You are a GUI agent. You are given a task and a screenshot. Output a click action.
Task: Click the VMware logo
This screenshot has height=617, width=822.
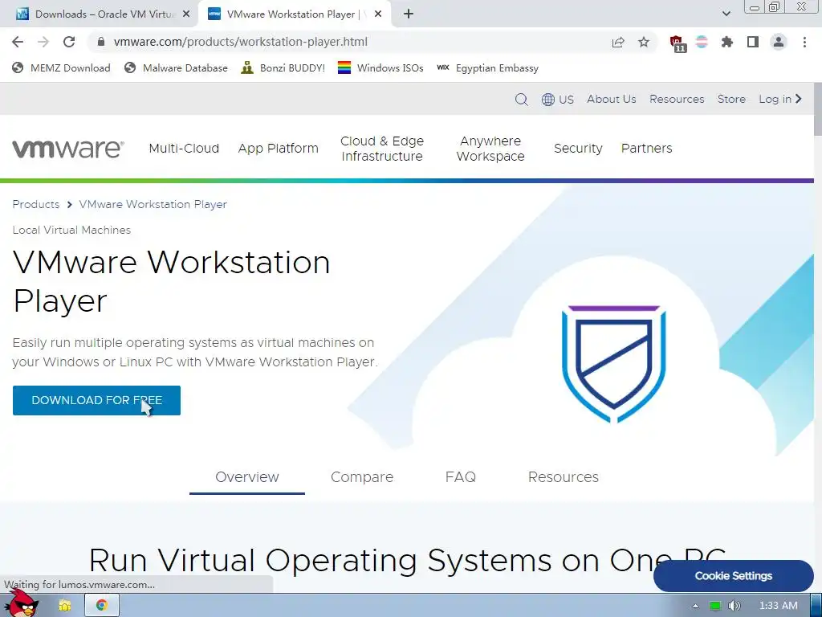pyautogui.click(x=68, y=149)
